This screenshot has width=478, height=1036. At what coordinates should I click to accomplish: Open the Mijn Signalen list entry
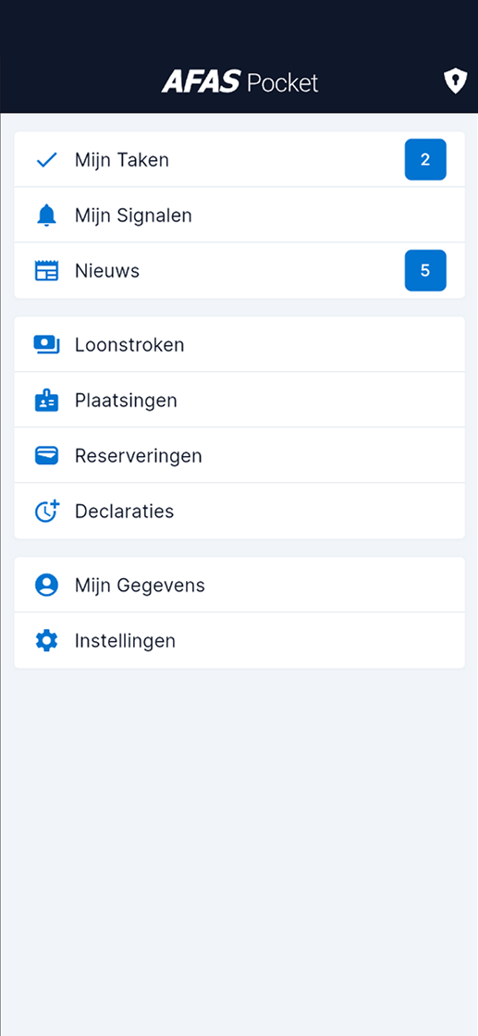239,215
